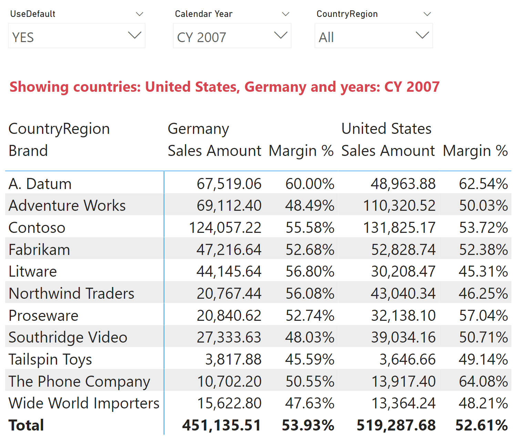Click the 124,057.22 Contoso Germany value
The height and width of the screenshot is (445, 522).
click(225, 228)
